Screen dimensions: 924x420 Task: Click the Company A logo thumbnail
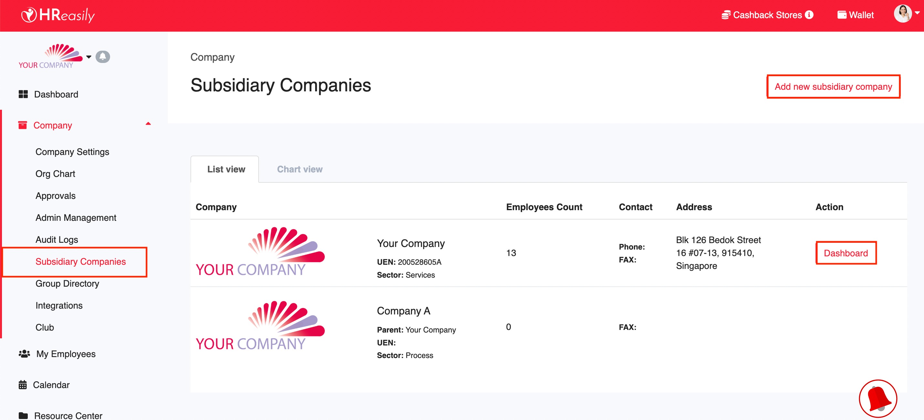260,326
